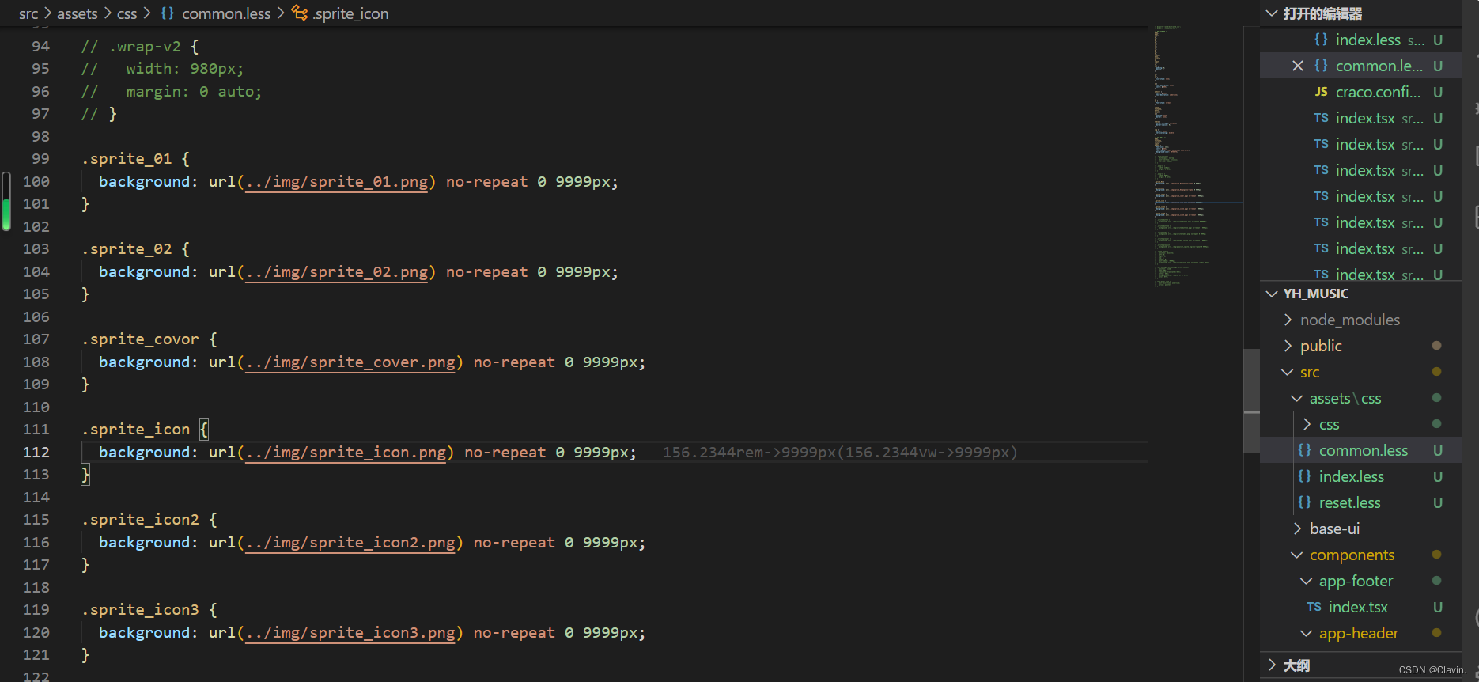Click the opening brace after .sprite_icon
The height and width of the screenshot is (682, 1479).
pyautogui.click(x=204, y=429)
